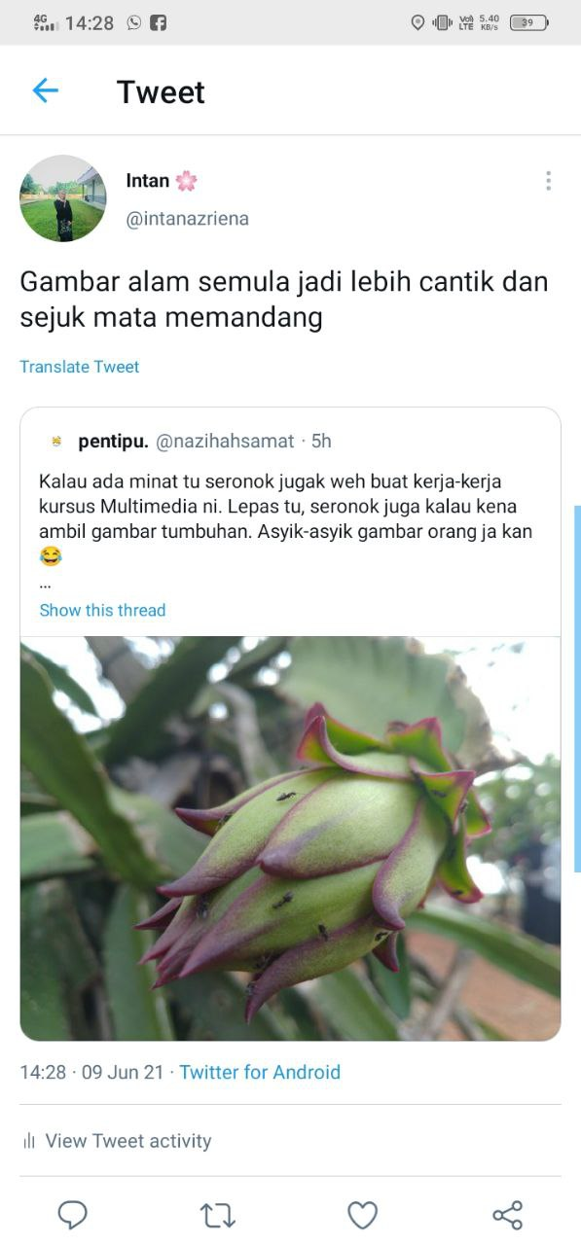Click the @intanazriena handle

(x=188, y=219)
